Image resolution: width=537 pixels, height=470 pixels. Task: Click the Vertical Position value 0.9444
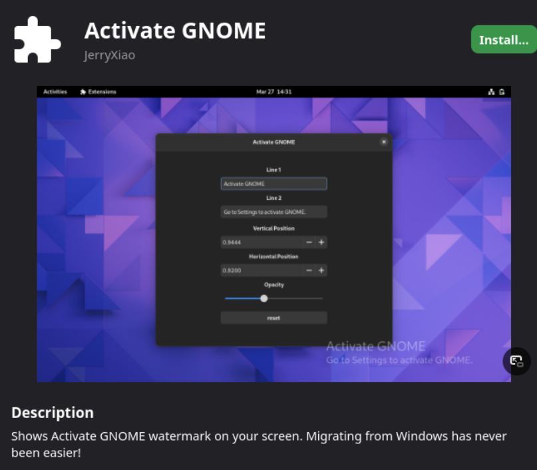point(232,242)
